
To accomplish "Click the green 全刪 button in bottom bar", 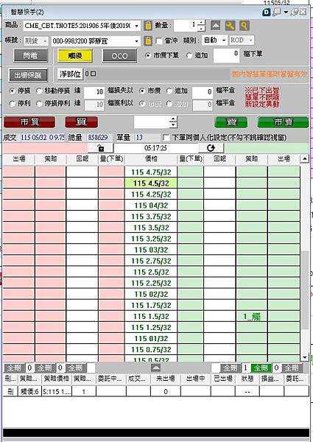I will coord(261,368).
